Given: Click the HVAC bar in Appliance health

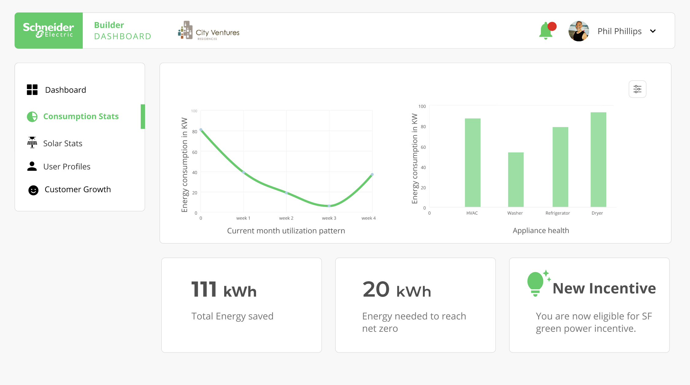Looking at the screenshot, I should point(472,162).
